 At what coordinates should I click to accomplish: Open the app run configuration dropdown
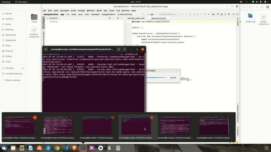pyautogui.click(x=152, y=14)
